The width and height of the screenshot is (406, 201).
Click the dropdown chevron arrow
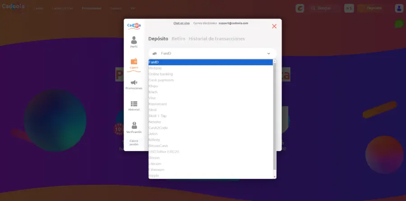pyautogui.click(x=268, y=54)
